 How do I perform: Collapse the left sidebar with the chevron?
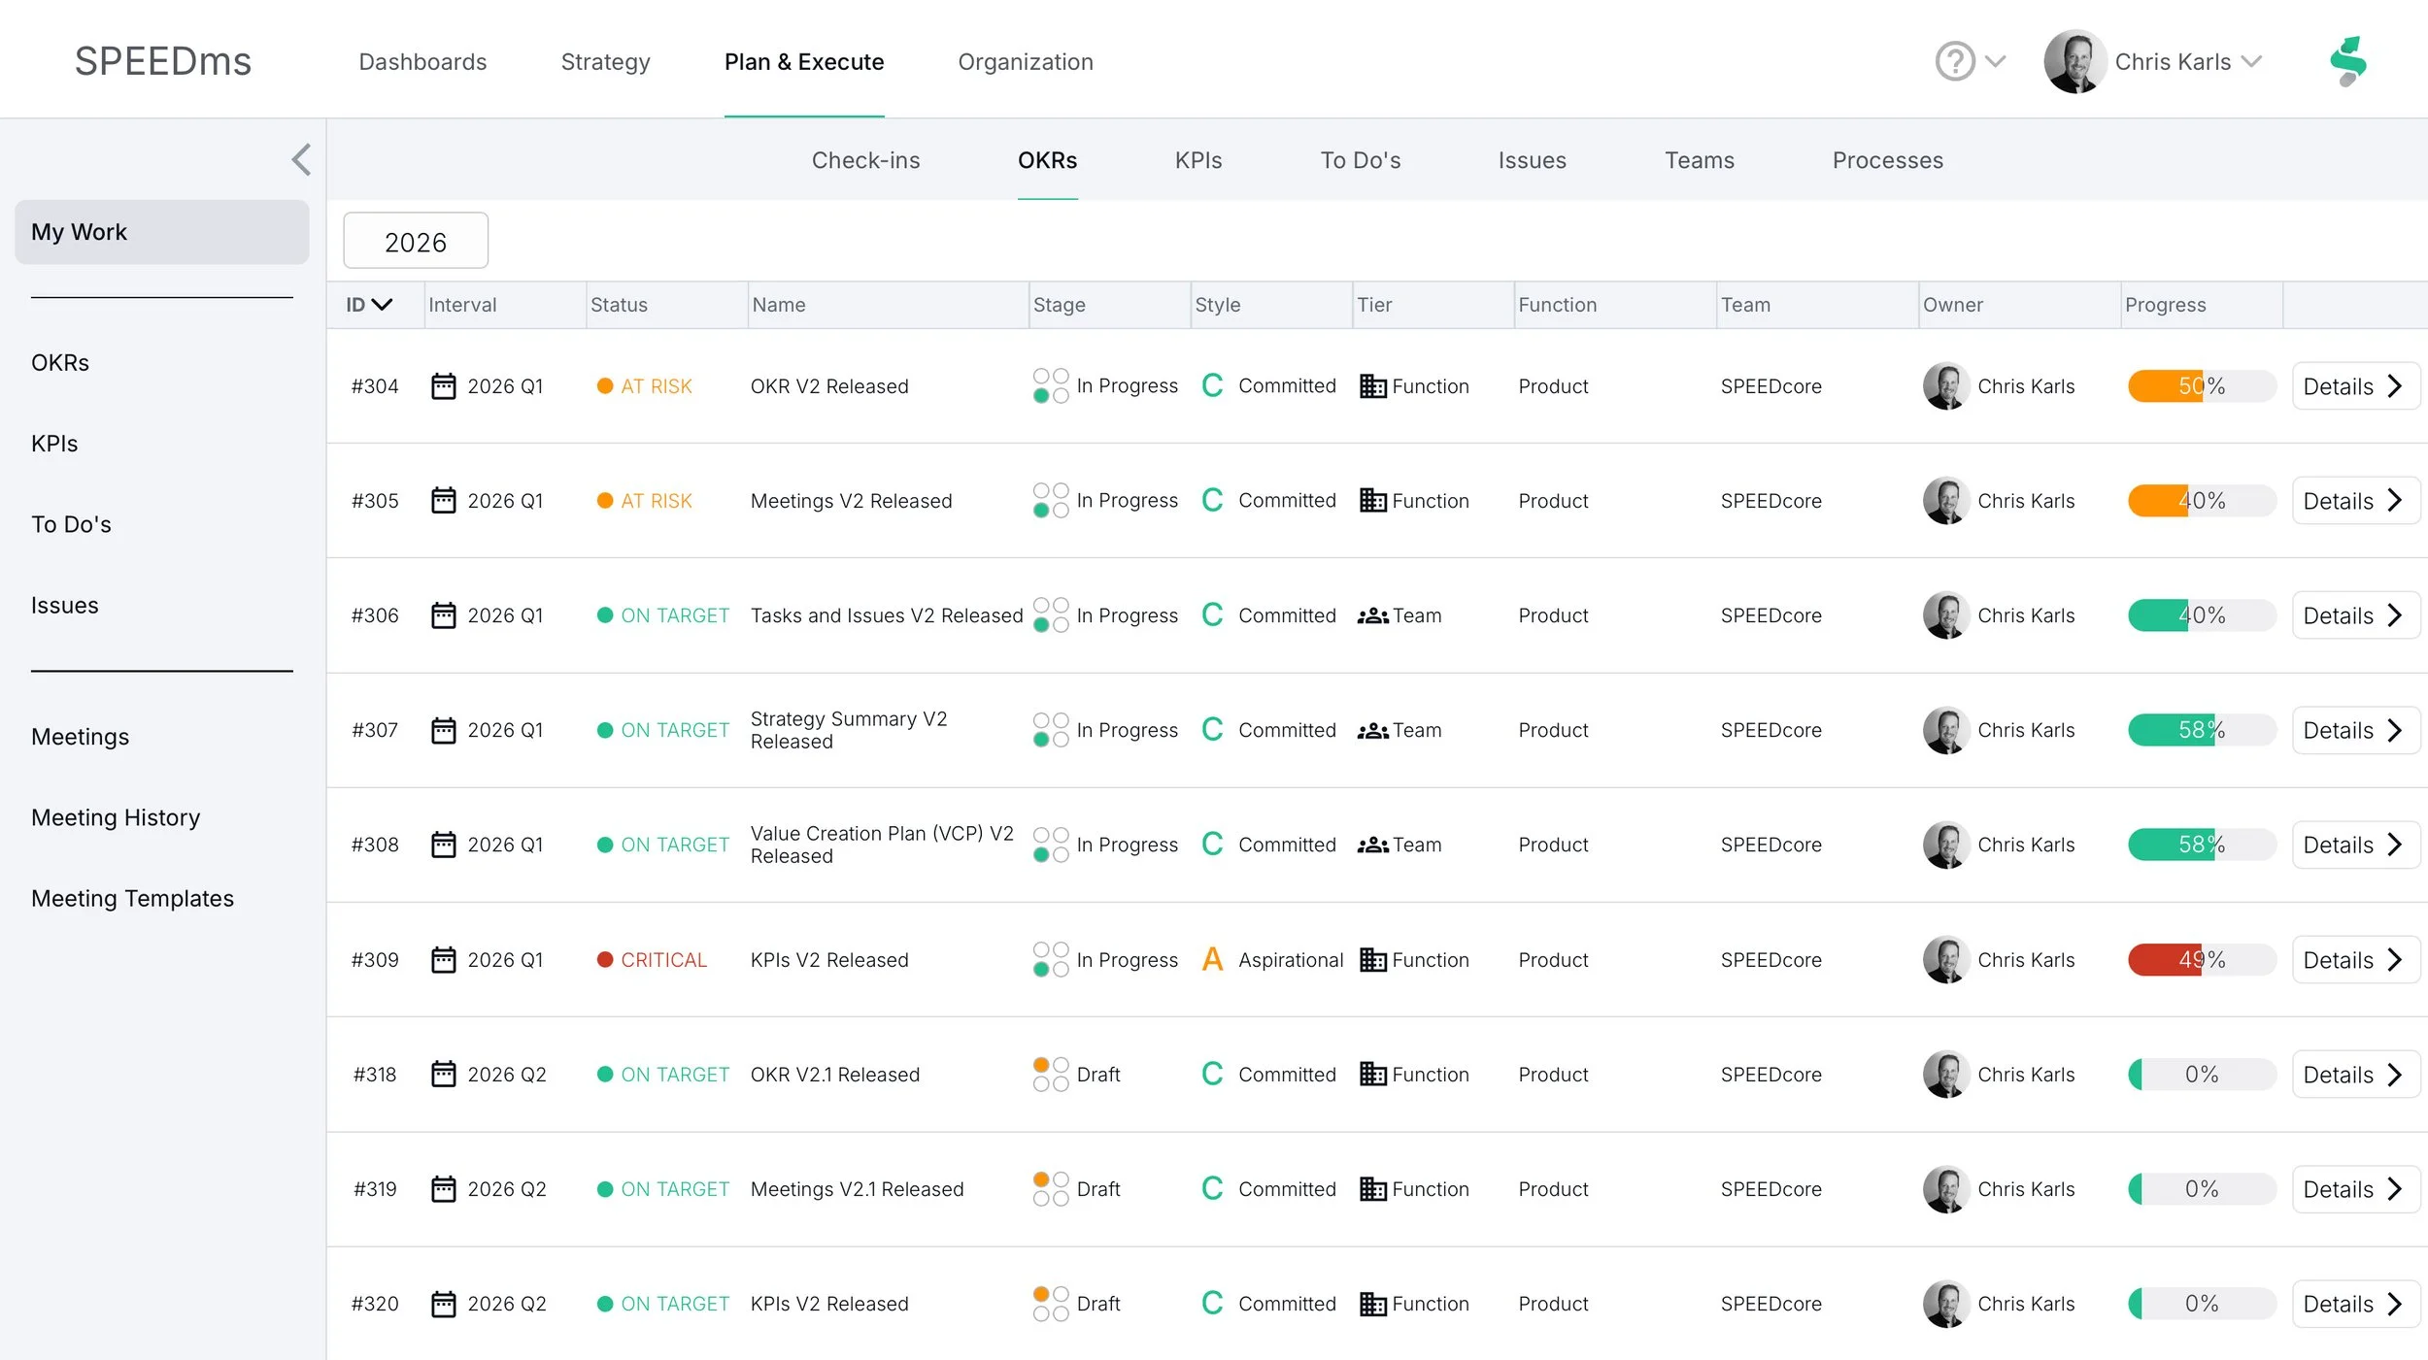(301, 160)
